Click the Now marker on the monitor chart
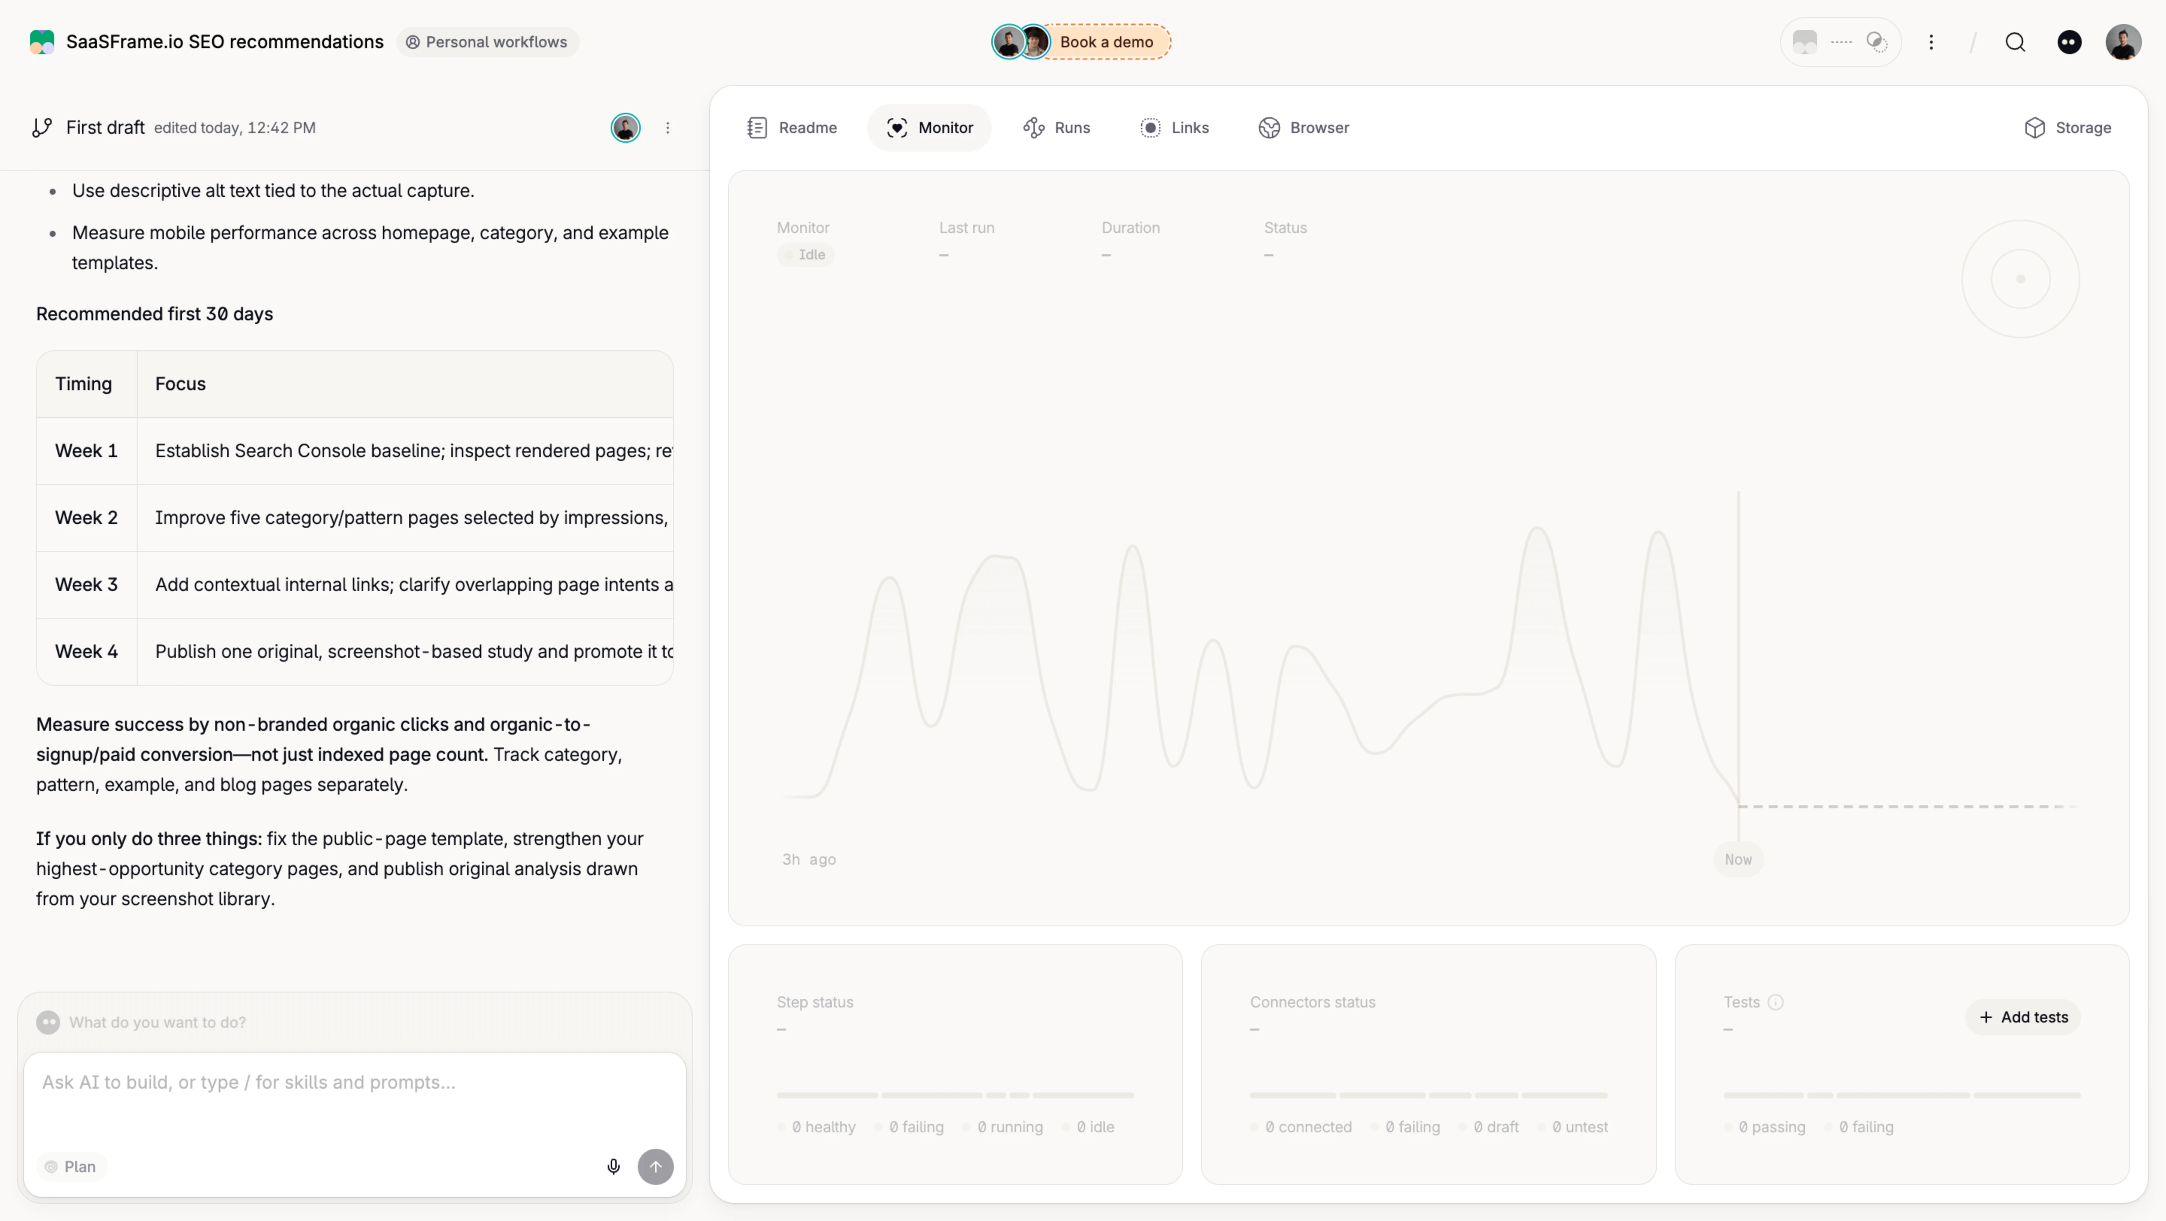The height and width of the screenshot is (1221, 2166). pos(1738,860)
